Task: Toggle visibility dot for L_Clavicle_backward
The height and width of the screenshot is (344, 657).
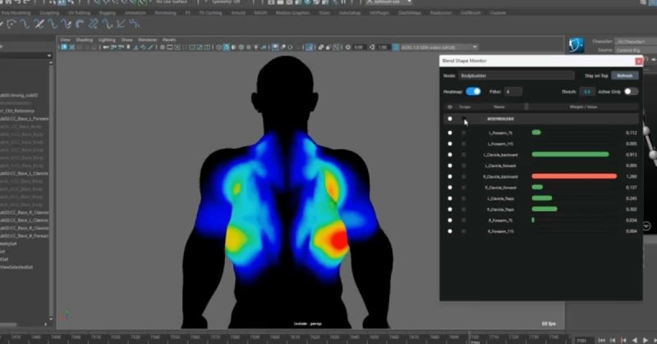Action: click(x=449, y=154)
